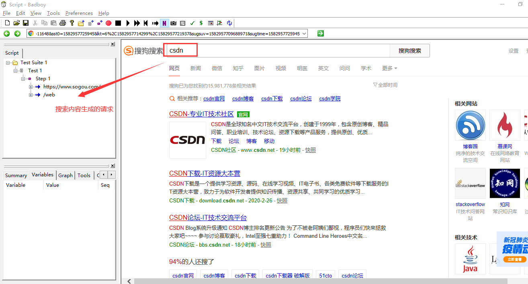Create a new script with New icon
This screenshot has width=528, height=284.
pyautogui.click(x=7, y=23)
